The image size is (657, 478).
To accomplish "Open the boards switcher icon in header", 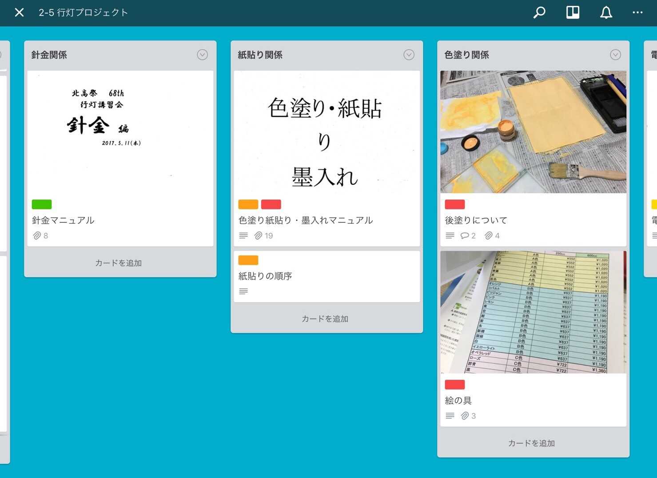I will click(x=573, y=12).
